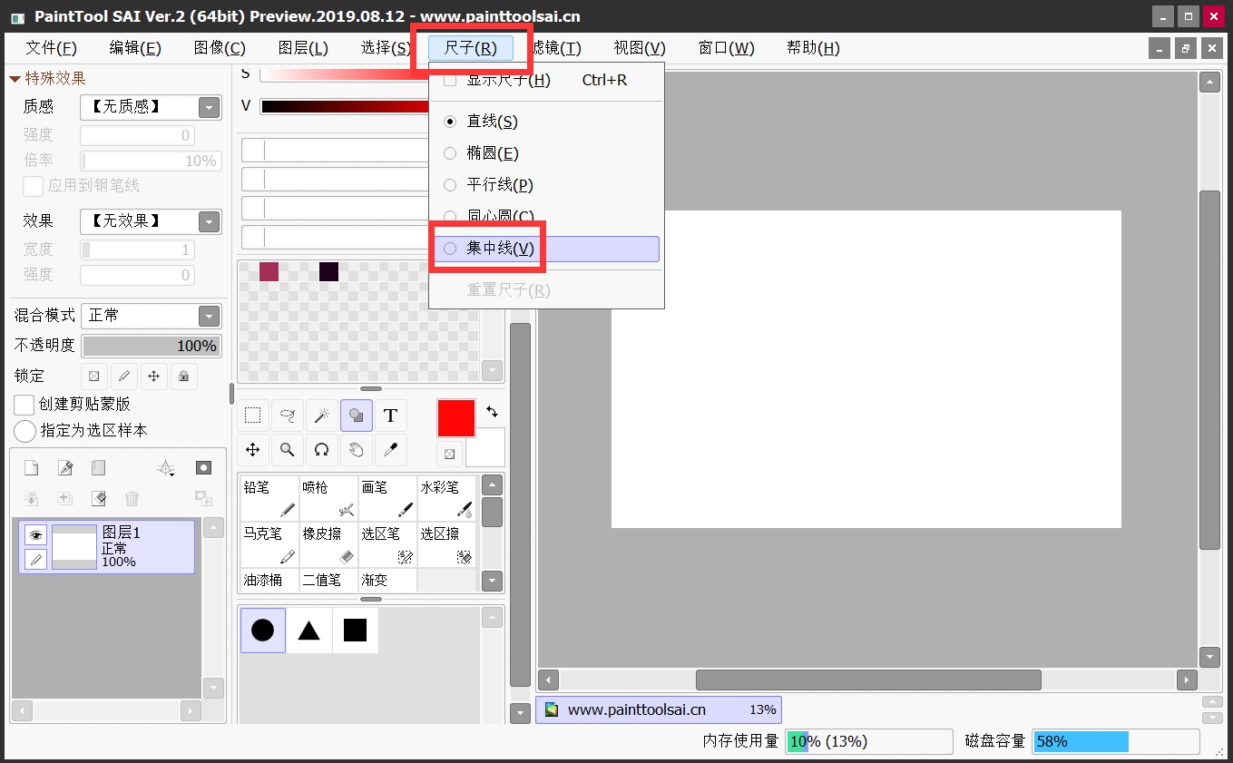Choose the 选区笔 selection pen
Viewport: 1233px width, 763px height.
pos(387,544)
